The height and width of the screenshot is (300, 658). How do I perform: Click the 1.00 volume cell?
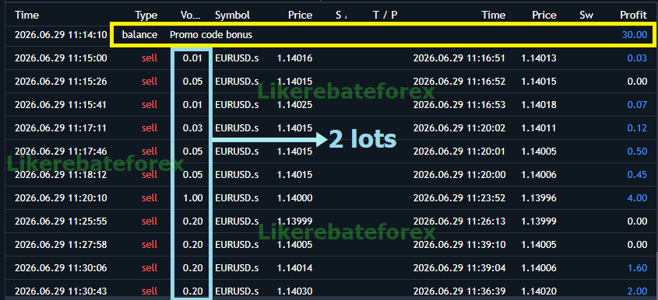(192, 197)
